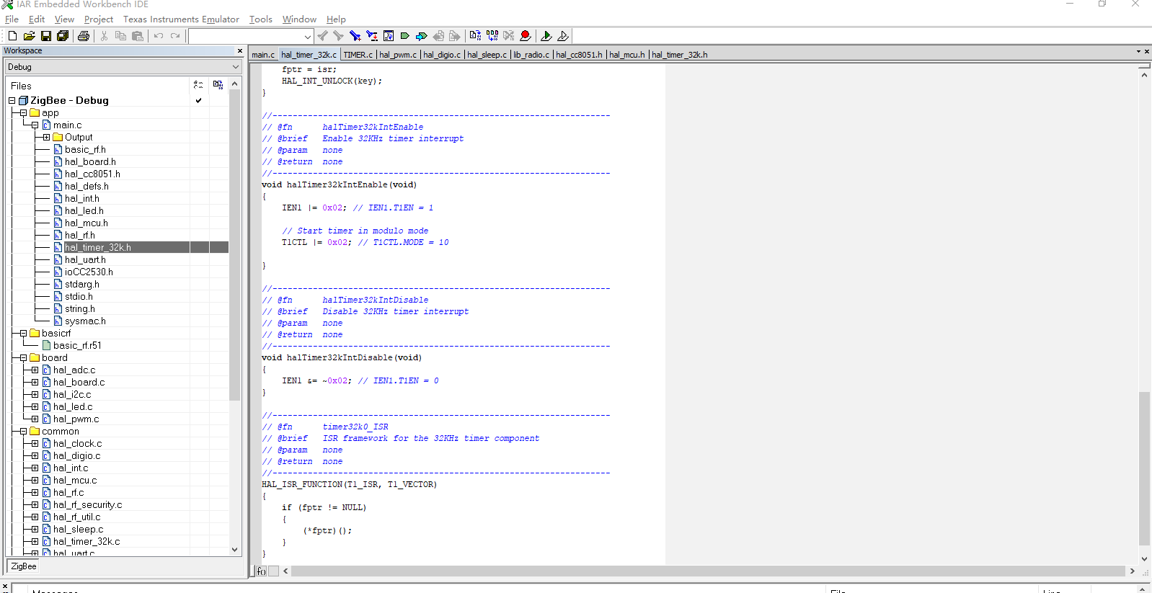This screenshot has width=1152, height=593.
Task: Expand hal_rf_security.c node
Action: (35, 505)
